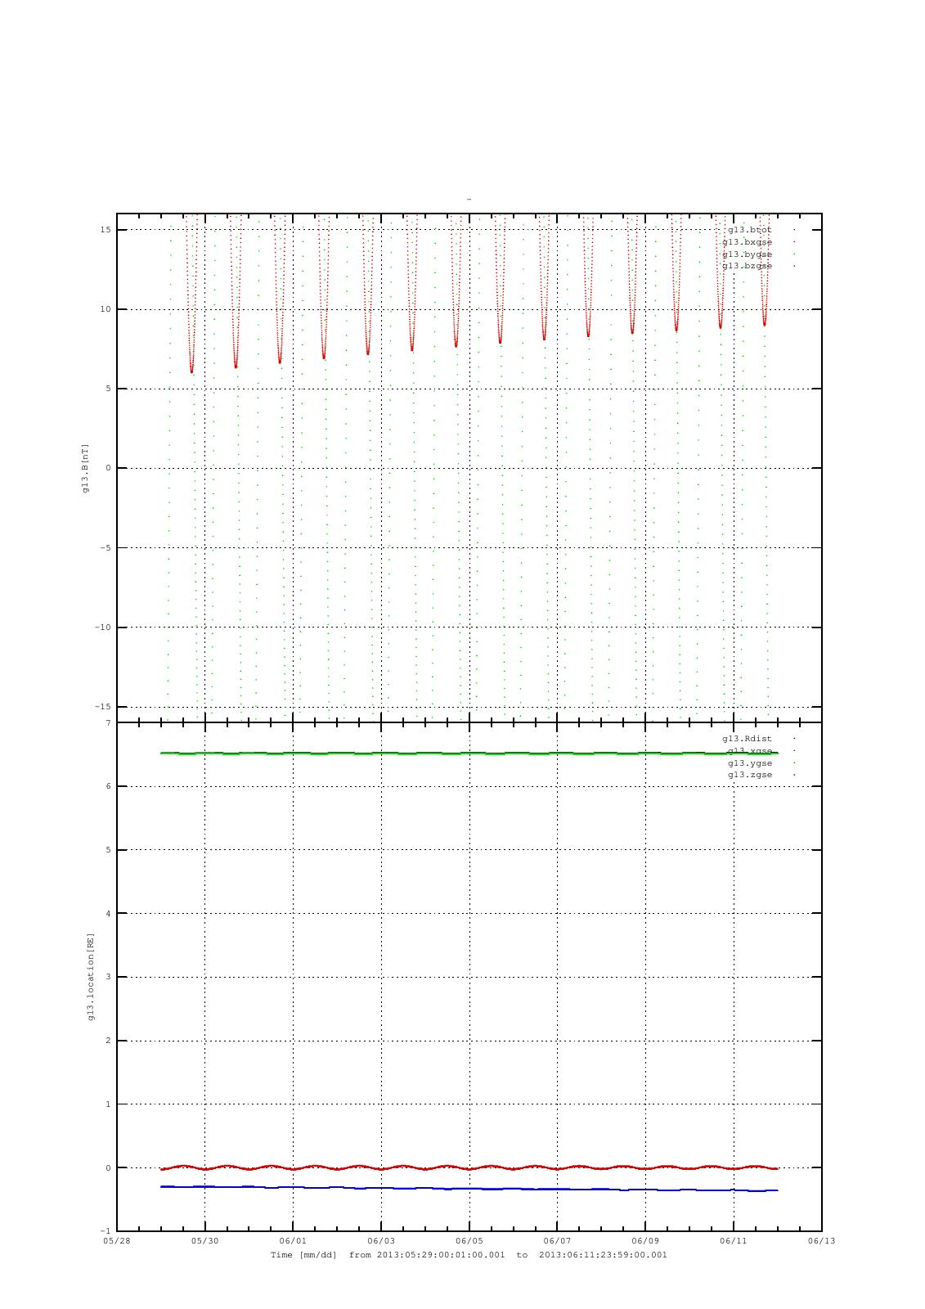
Task: Click the 6 tick on the location axis
Action: tap(108, 786)
